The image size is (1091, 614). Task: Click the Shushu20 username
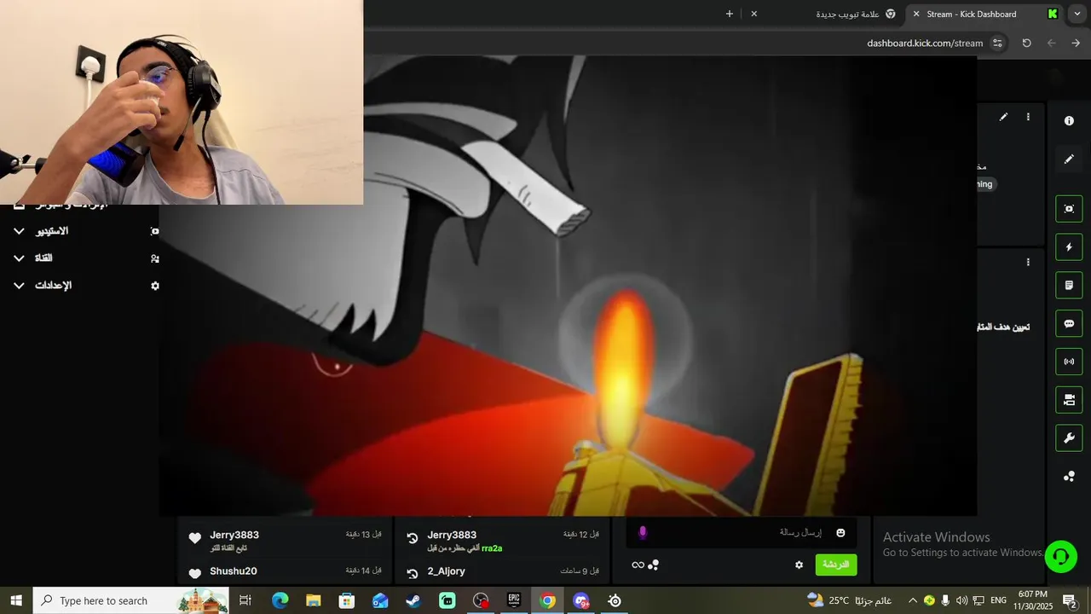(x=234, y=571)
